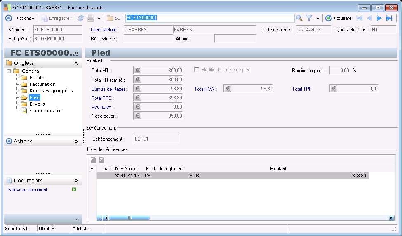Image resolution: width=402 pixels, height=236 pixels.
Task: Click the euro icon next to Total TVA
Action: [x=228, y=89]
